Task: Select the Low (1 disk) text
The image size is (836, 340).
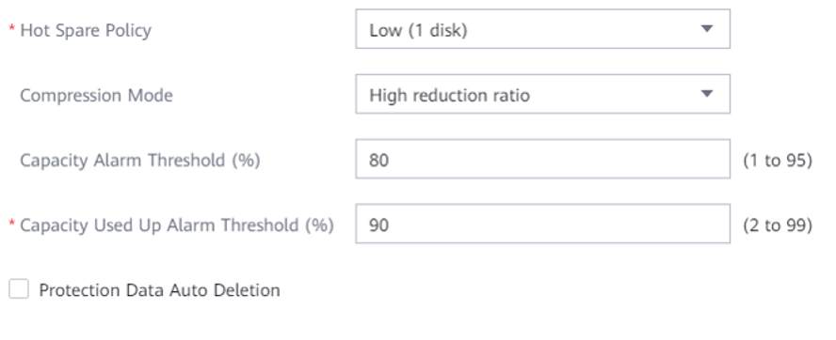Action: point(419,30)
